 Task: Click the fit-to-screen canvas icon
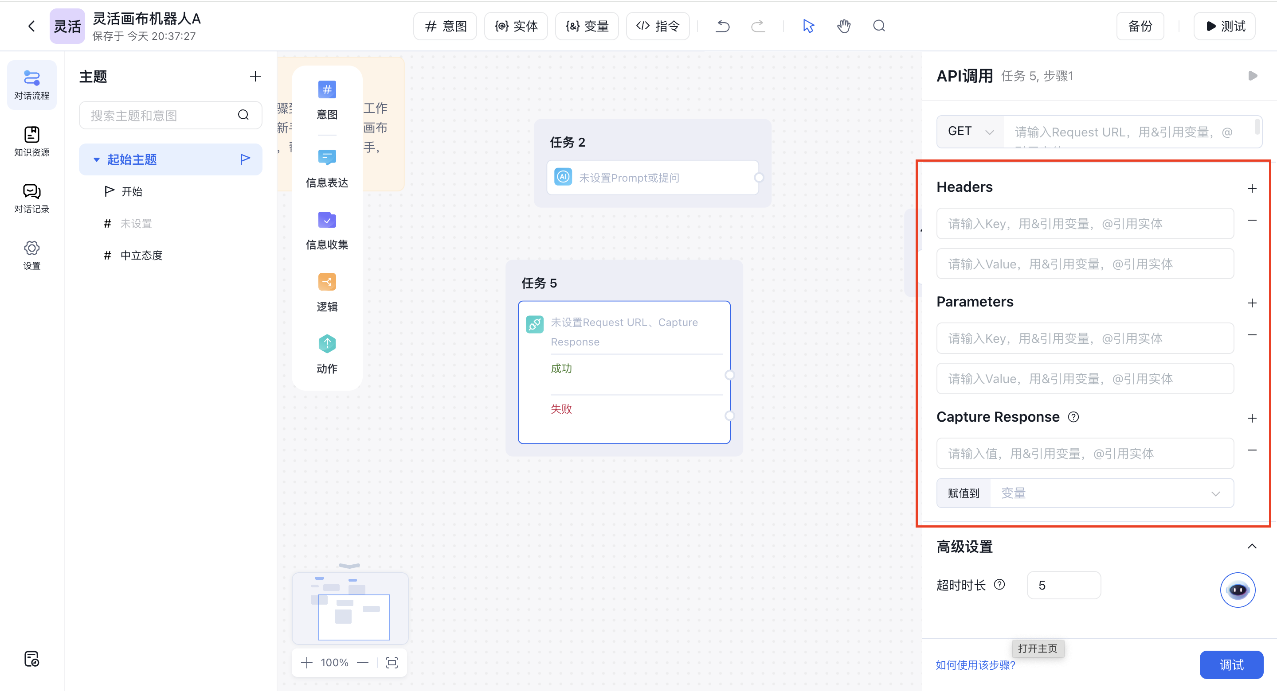tap(392, 662)
